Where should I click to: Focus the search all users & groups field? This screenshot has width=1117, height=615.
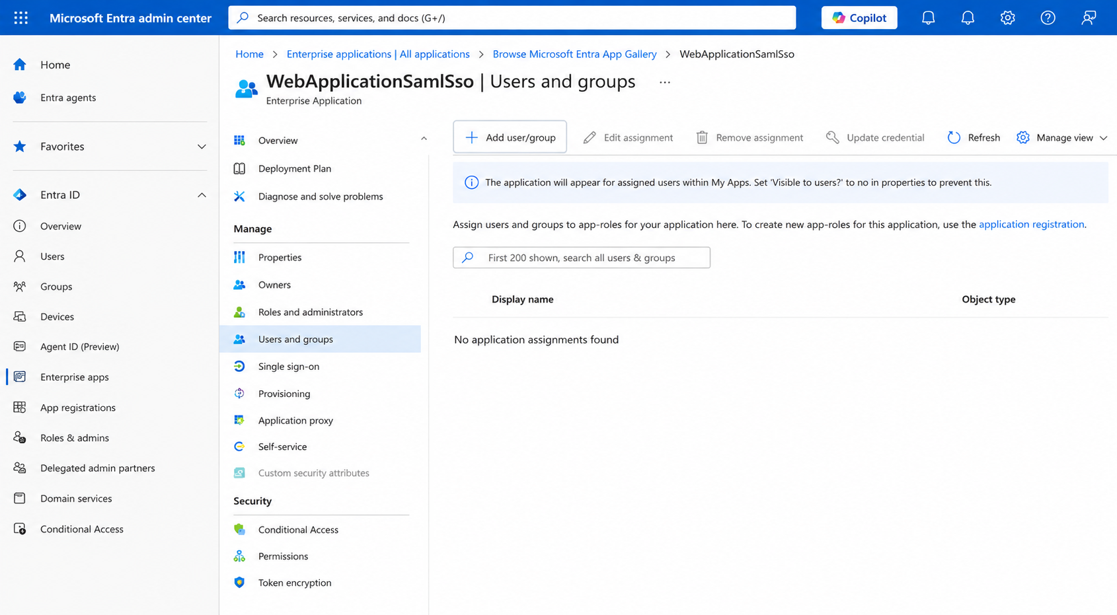(x=582, y=258)
